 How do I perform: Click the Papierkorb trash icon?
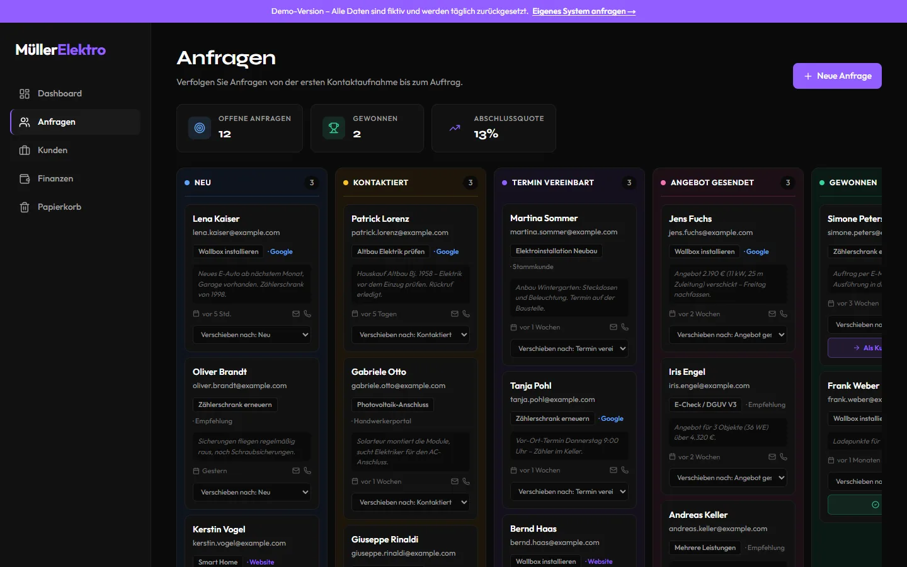25,207
